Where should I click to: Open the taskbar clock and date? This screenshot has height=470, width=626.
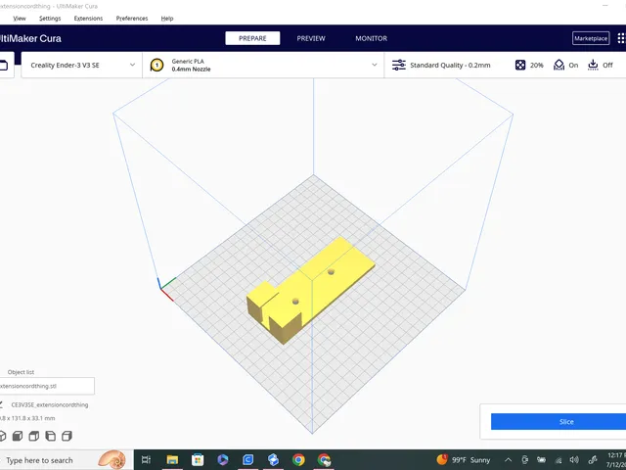tap(616, 460)
